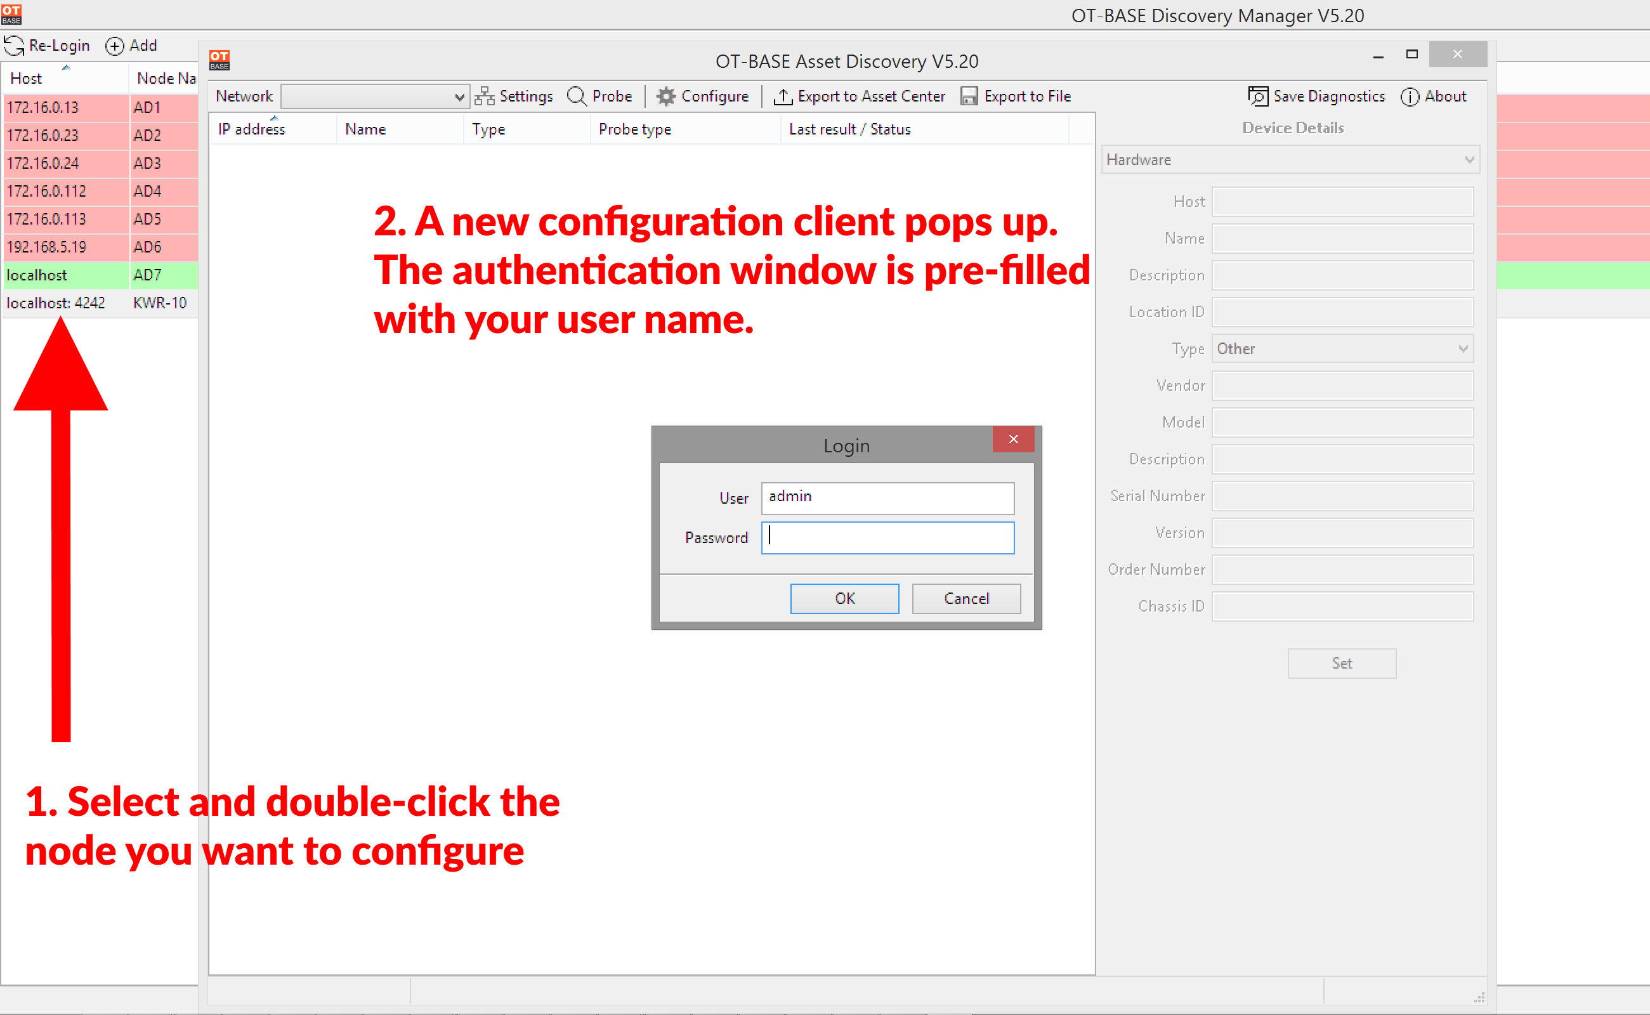Click the Set button in Device Details
Image resolution: width=1650 pixels, height=1015 pixels.
(1342, 664)
